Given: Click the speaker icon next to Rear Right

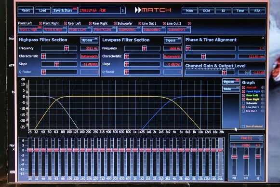Looking at the screenshot, I should pos(263,99).
